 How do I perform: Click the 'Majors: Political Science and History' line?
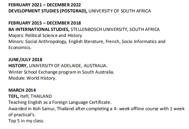tap(45, 36)
